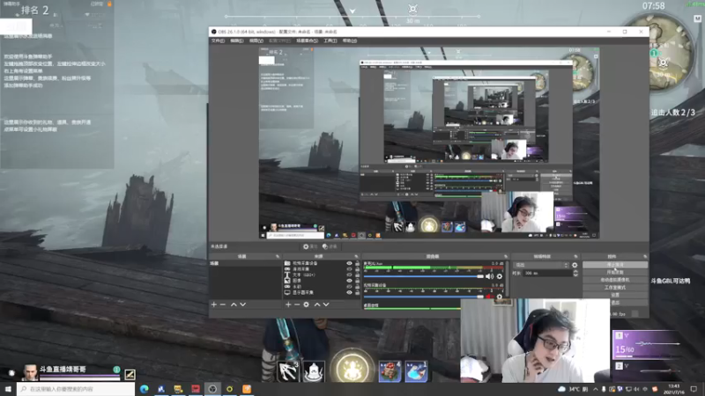Open settings gear for the second mixer track
This screenshot has width=705, height=396.
pyautogui.click(x=499, y=297)
